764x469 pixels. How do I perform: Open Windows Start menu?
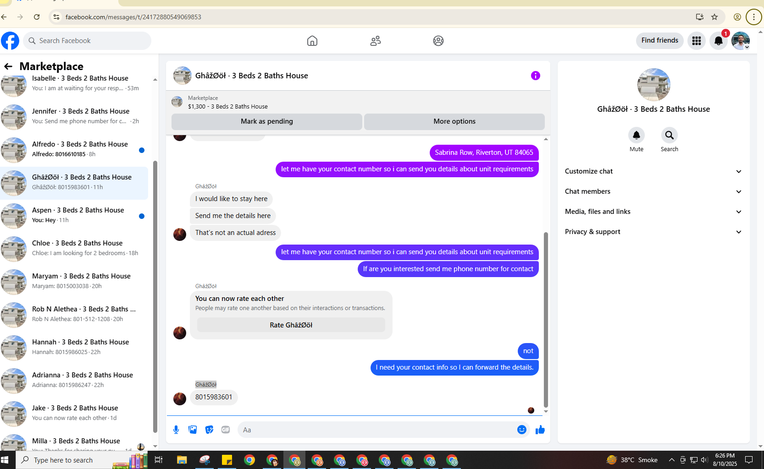[x=5, y=460]
